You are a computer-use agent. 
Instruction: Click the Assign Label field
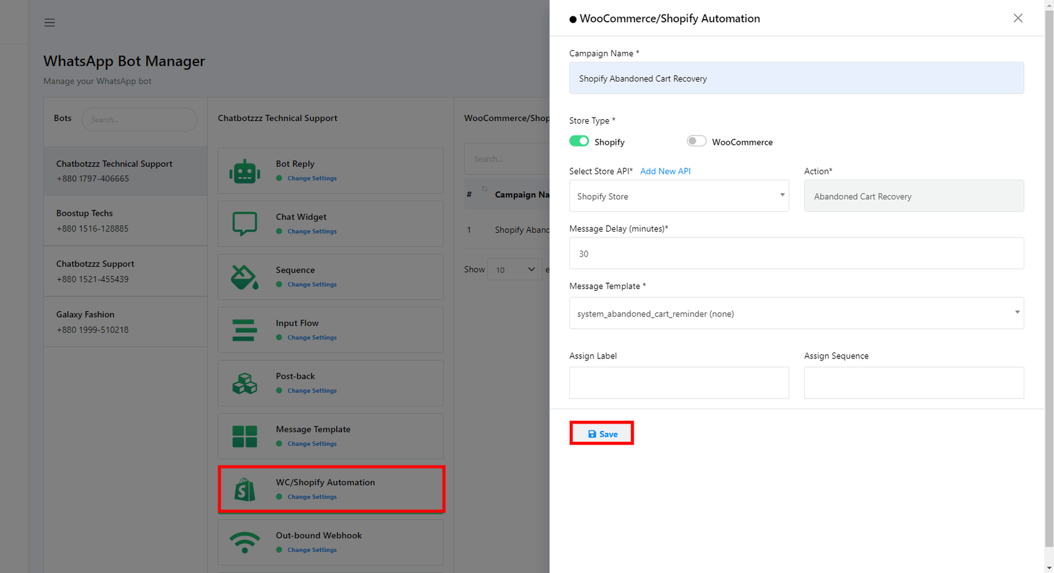[679, 383]
